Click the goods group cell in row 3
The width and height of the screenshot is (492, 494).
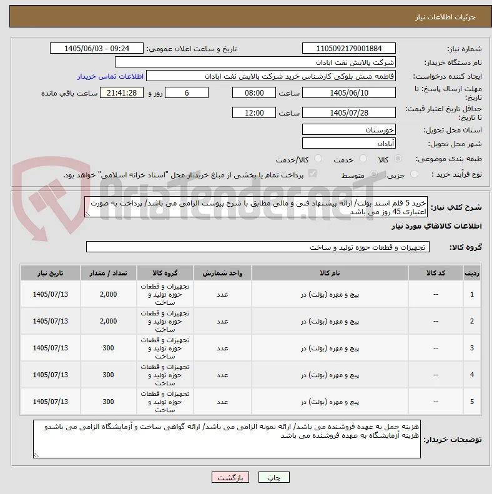165,348
